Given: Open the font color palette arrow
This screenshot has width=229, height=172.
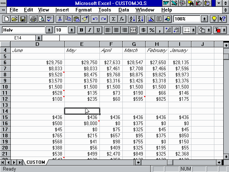Looking at the screenshot, I should tap(224, 30).
